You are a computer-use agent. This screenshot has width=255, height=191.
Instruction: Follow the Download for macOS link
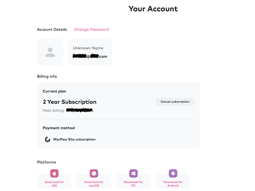click(94, 184)
